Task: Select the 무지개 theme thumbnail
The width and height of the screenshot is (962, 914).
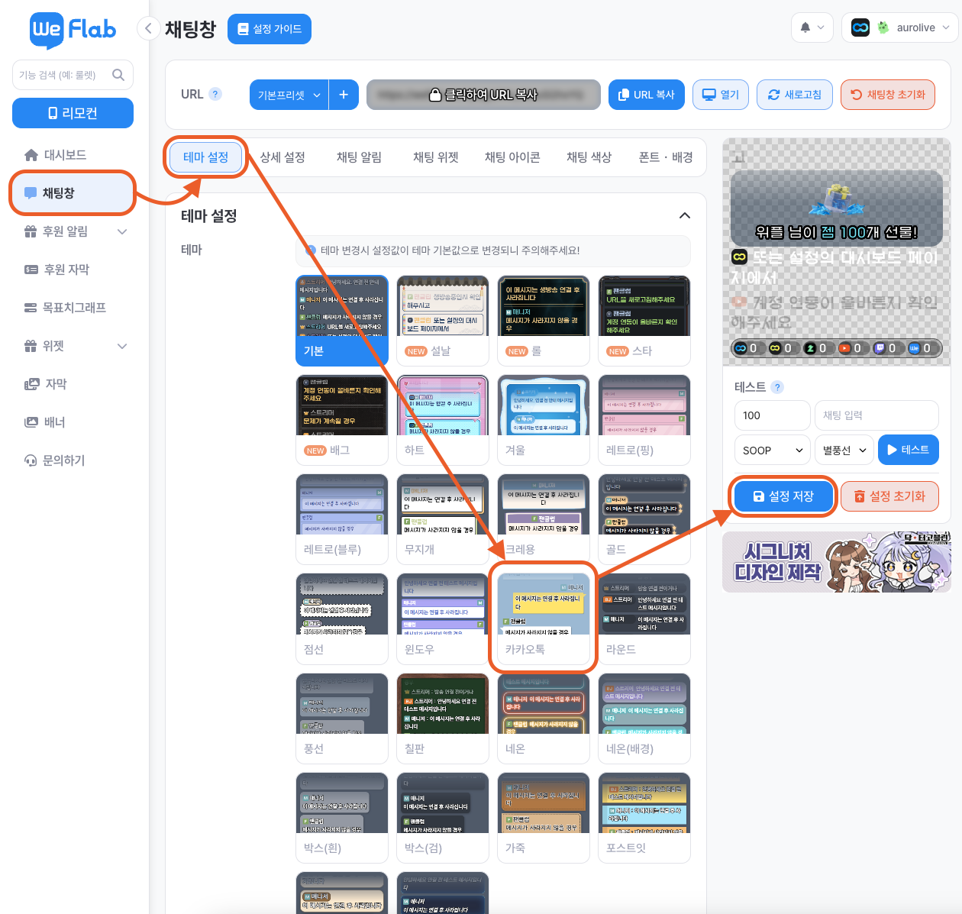Action: [443, 519]
